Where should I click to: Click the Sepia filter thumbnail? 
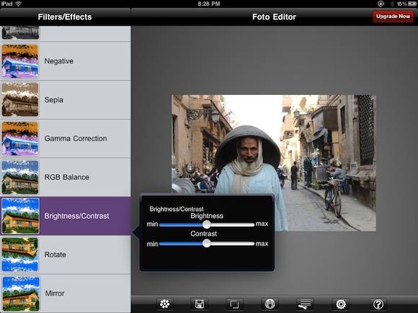pos(20,100)
